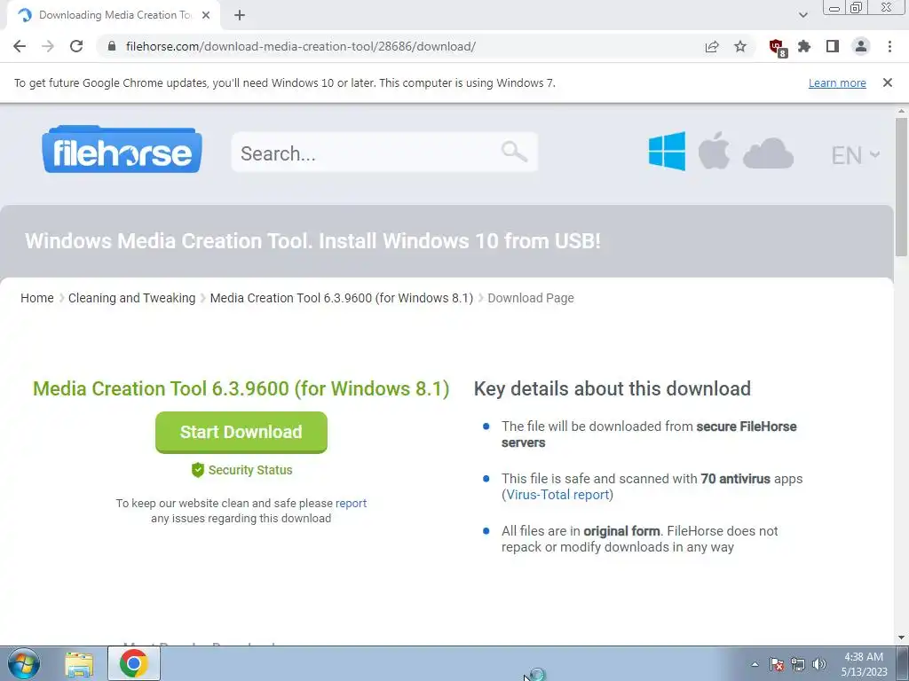Open Learn more about Chrome updates
The image size is (909, 681).
click(837, 82)
